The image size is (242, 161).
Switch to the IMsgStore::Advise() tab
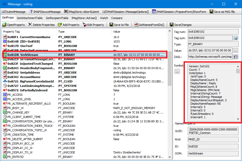click(84, 18)
